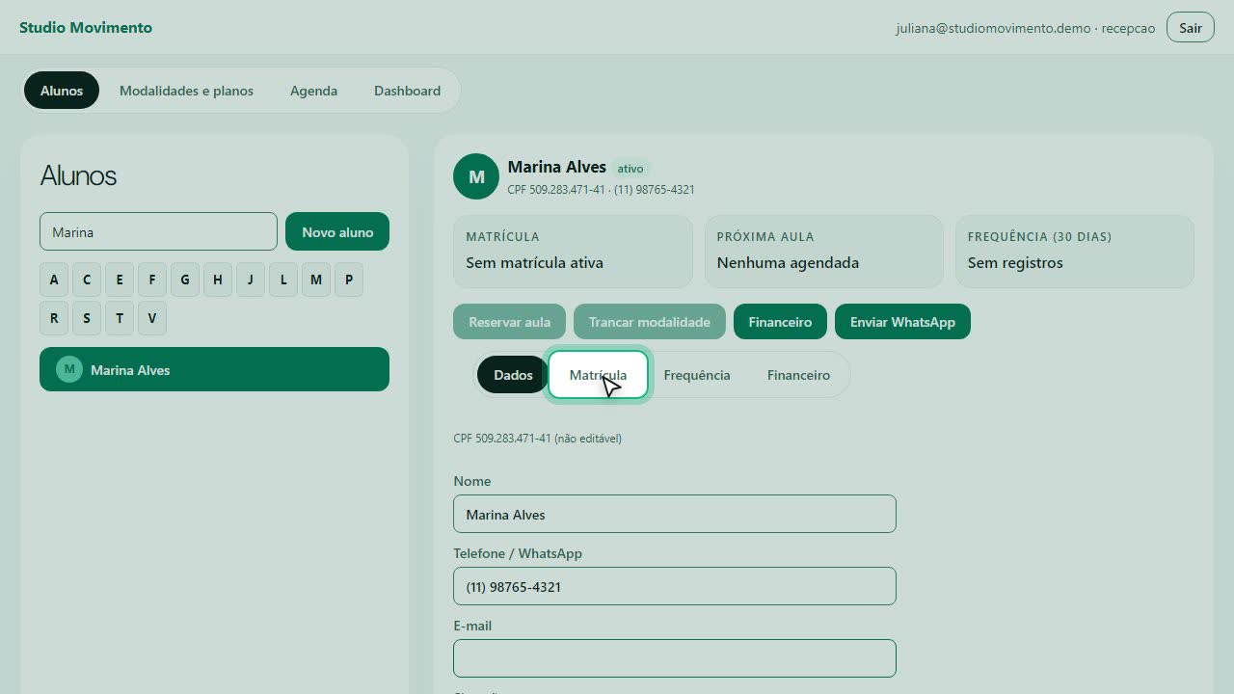Open the Modalidades e planos tab
The height and width of the screenshot is (694, 1234).
[186, 91]
